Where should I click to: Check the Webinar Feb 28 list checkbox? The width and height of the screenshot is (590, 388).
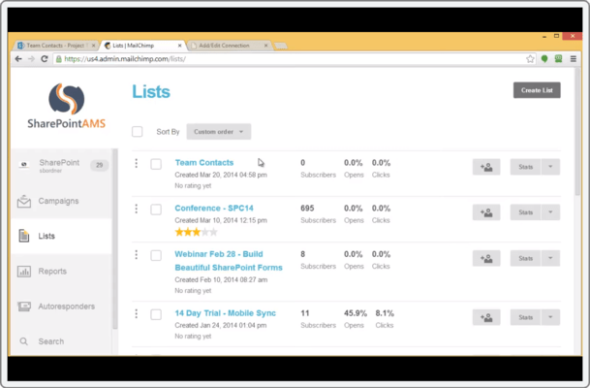pos(156,255)
